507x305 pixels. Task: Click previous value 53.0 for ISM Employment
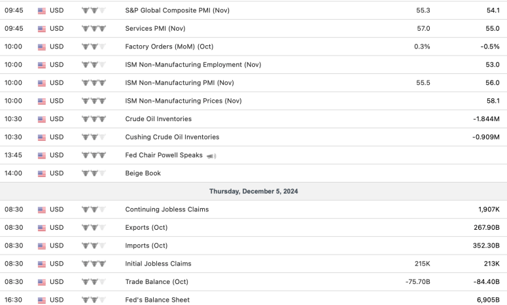tap(493, 65)
